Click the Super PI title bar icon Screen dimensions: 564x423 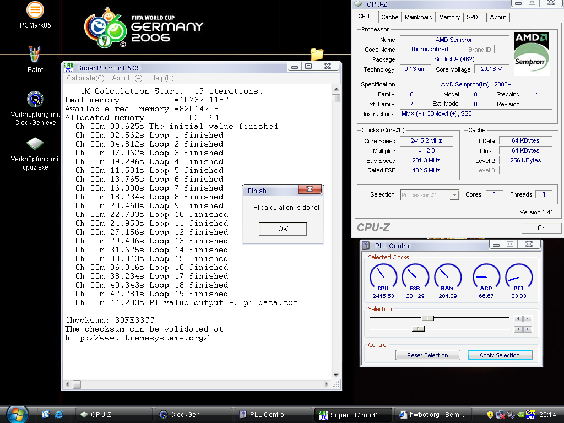tap(68, 68)
